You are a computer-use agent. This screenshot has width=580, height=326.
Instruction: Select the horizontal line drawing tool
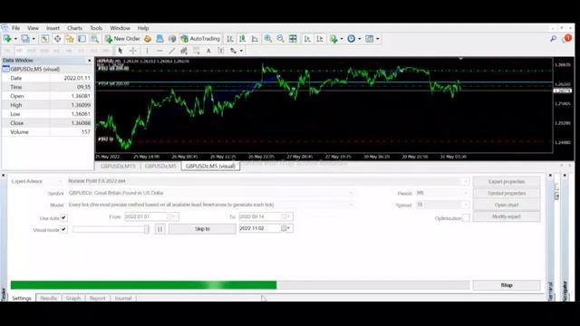click(159, 51)
